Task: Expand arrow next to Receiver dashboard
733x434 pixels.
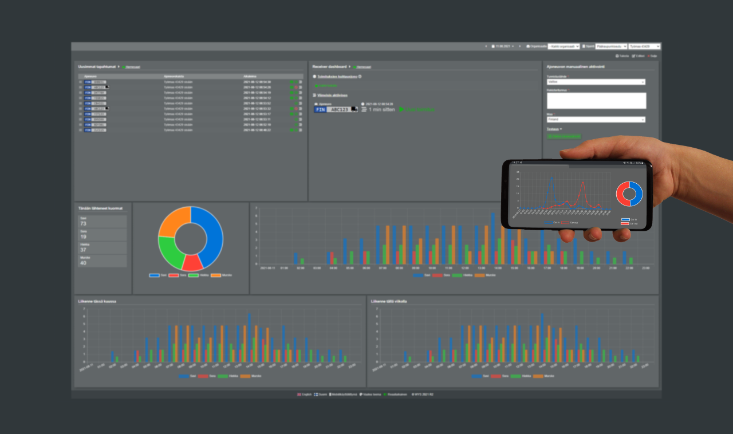Action: point(349,67)
